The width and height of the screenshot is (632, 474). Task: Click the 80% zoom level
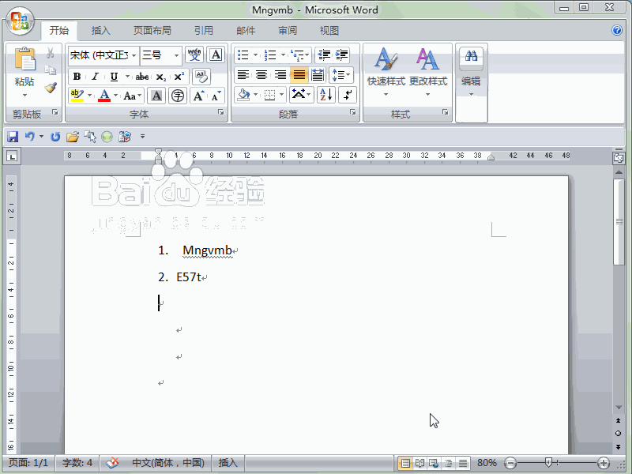point(487,463)
